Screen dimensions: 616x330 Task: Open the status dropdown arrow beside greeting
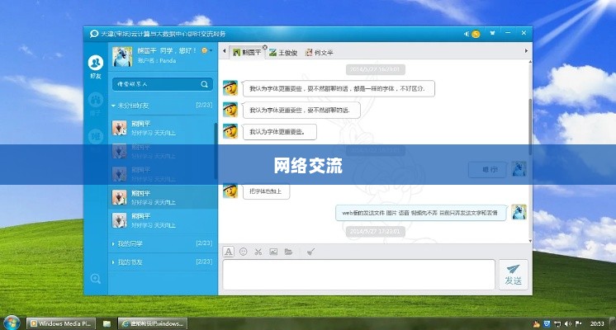(211, 50)
